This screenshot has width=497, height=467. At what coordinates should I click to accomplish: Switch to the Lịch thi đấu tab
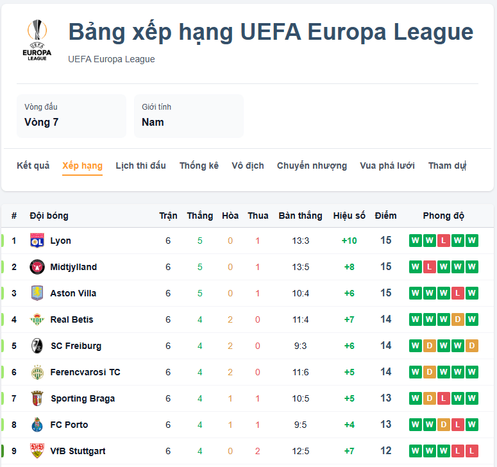point(140,166)
